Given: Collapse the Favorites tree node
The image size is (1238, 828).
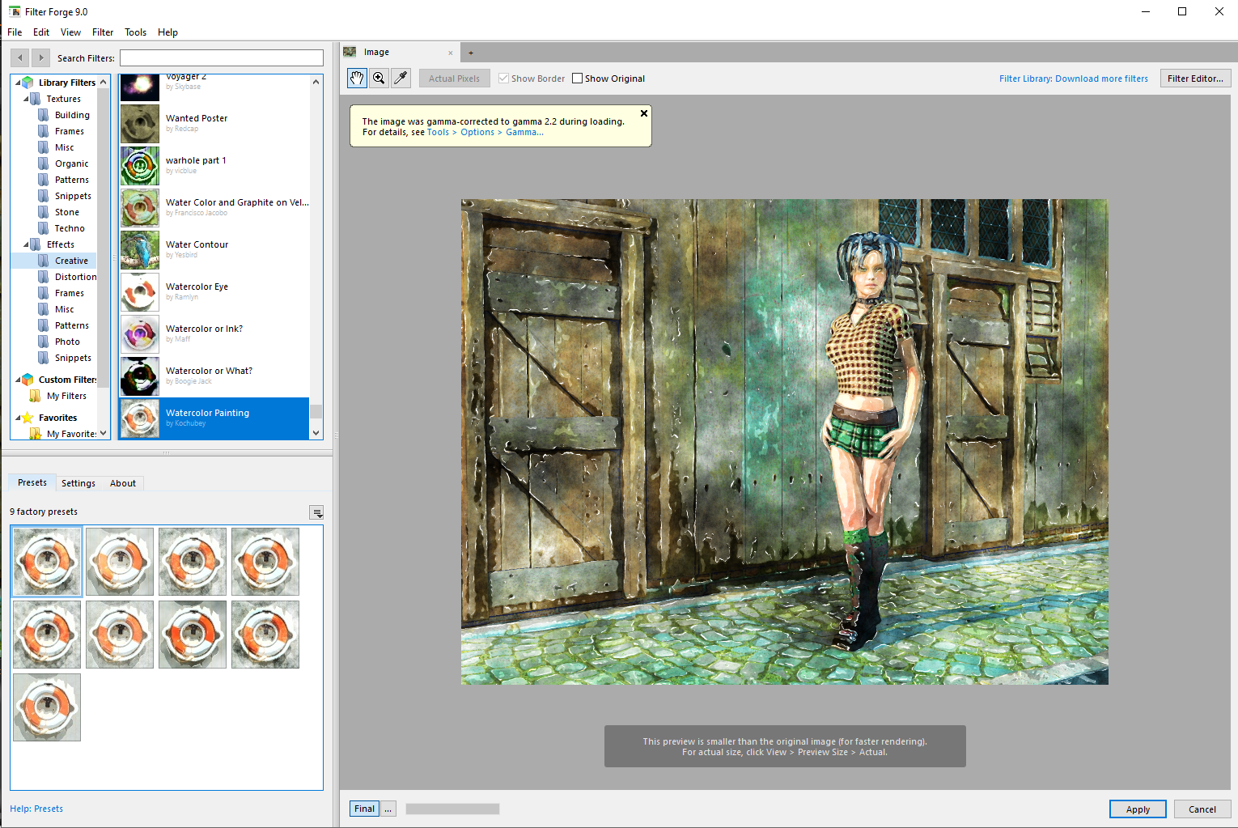Looking at the screenshot, I should pyautogui.click(x=18, y=418).
